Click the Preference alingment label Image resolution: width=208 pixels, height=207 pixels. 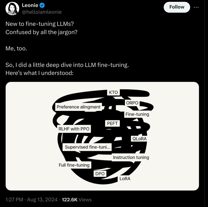click(x=78, y=107)
